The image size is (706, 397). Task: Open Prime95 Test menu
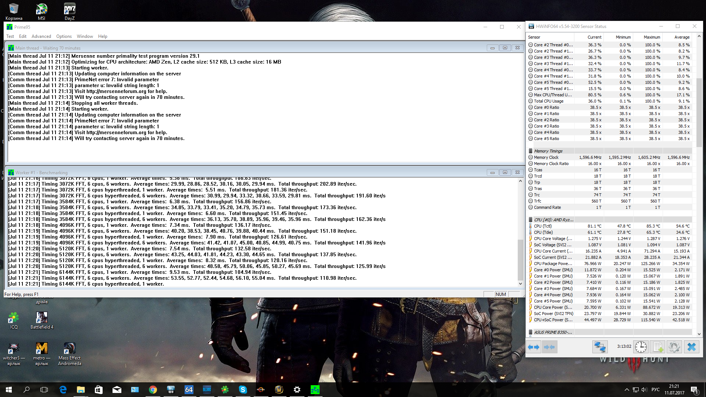[10, 36]
